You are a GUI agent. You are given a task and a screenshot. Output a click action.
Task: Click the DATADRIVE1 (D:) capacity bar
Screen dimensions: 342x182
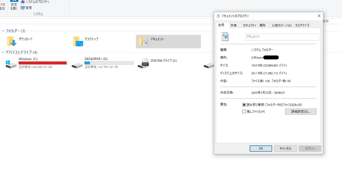pyautogui.click(x=109, y=63)
